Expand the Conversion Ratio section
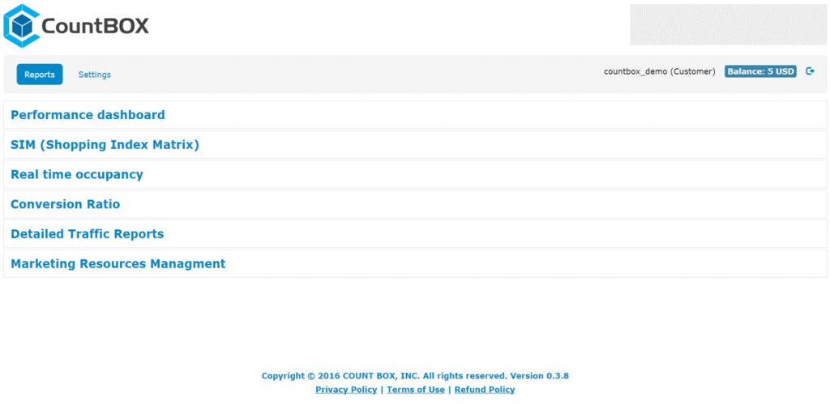The height and width of the screenshot is (410, 830). 415,204
